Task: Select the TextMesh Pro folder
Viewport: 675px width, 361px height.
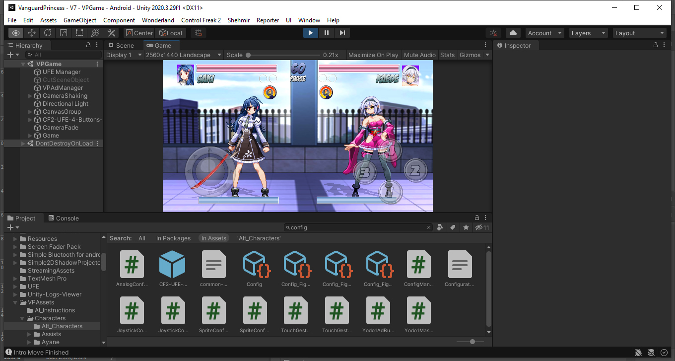Action: pyautogui.click(x=47, y=279)
